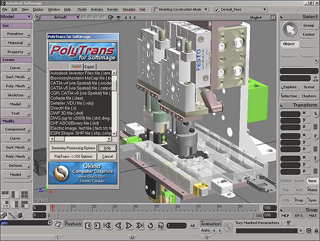The height and width of the screenshot is (241, 320).
Task: Switch to the Export tab in PolyTrans
Action: 90,67
